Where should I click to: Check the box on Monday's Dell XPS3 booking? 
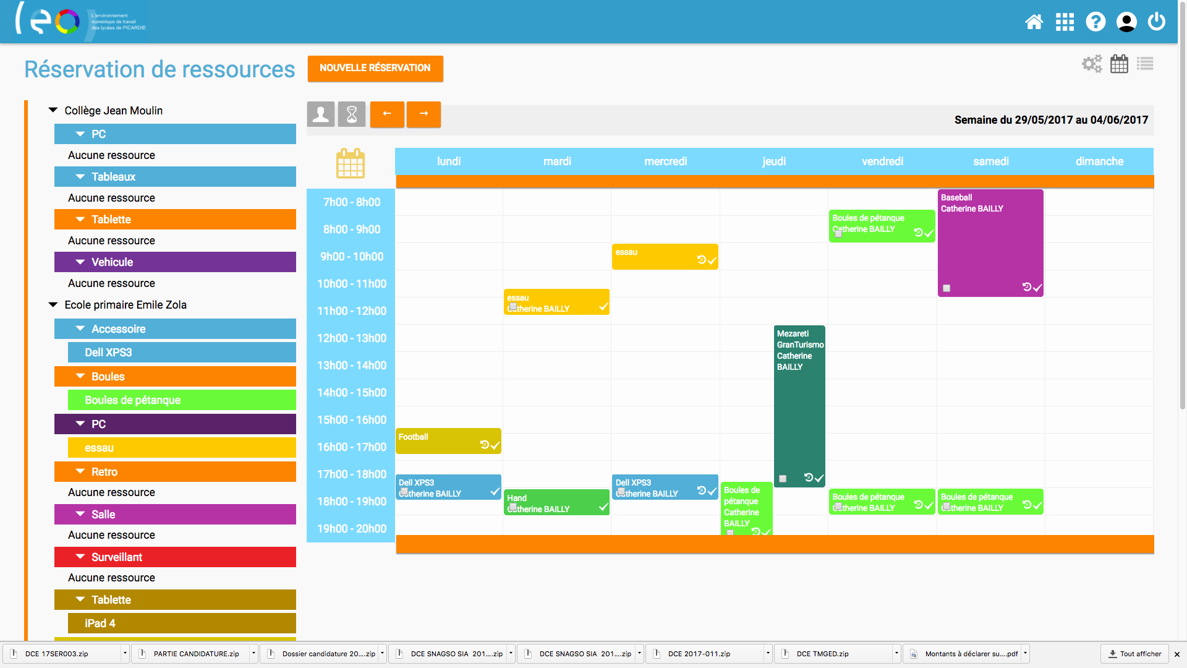pos(404,492)
